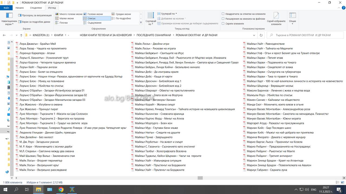
Task: Open the Групирай по dropdown
Action: point(167,14)
